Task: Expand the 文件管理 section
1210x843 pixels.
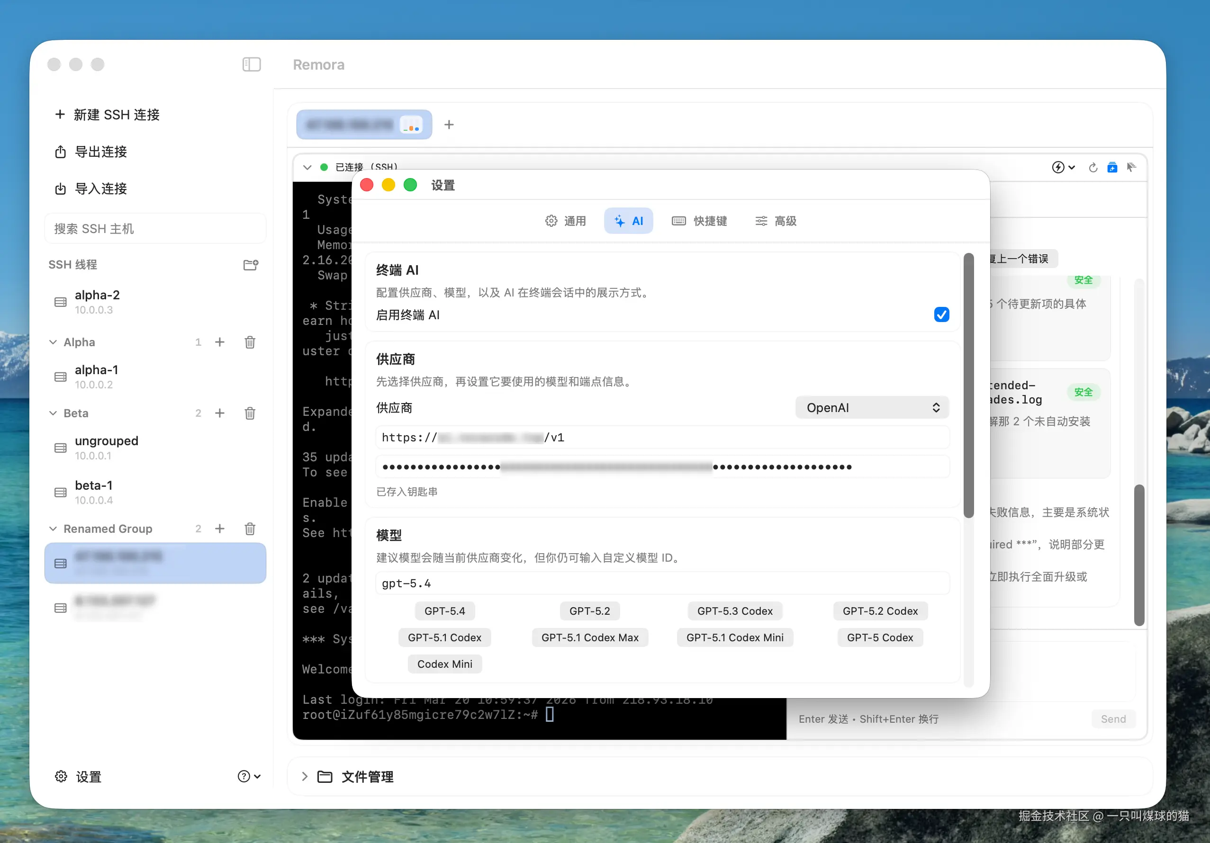Action: point(305,776)
